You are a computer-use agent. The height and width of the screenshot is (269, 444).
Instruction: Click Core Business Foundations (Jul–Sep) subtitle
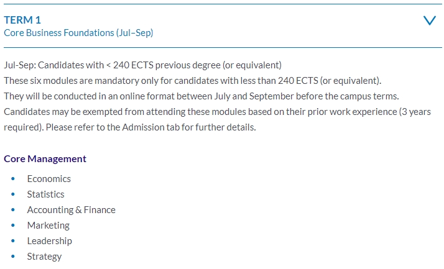tap(78, 33)
